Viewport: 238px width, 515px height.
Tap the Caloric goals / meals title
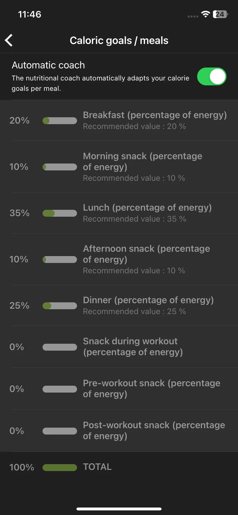click(119, 41)
